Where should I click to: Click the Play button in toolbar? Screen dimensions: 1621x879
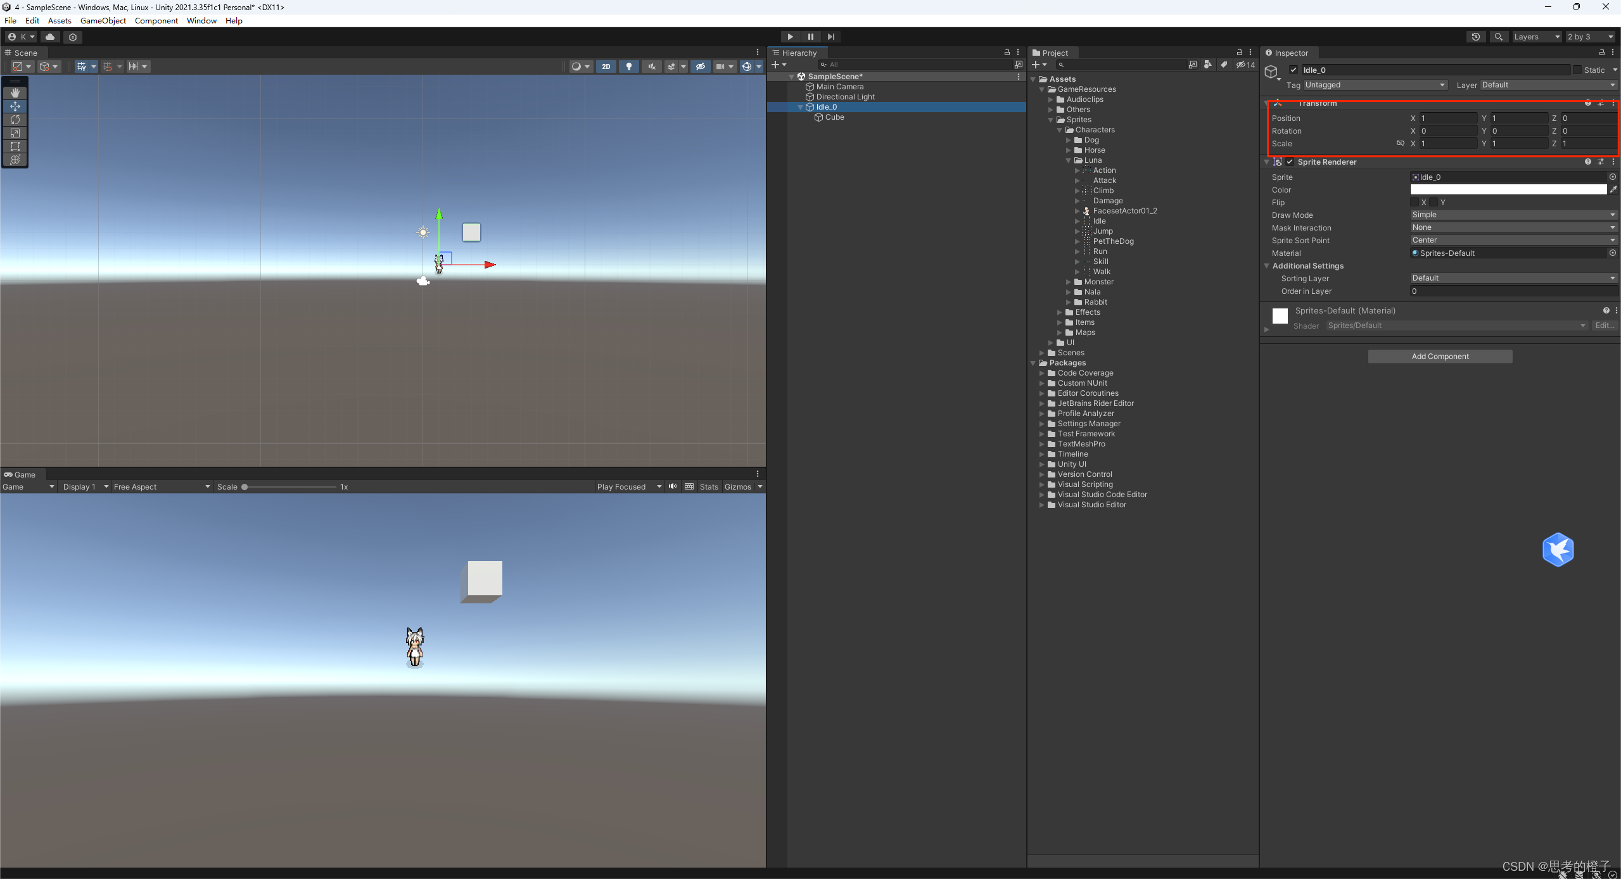coord(790,37)
